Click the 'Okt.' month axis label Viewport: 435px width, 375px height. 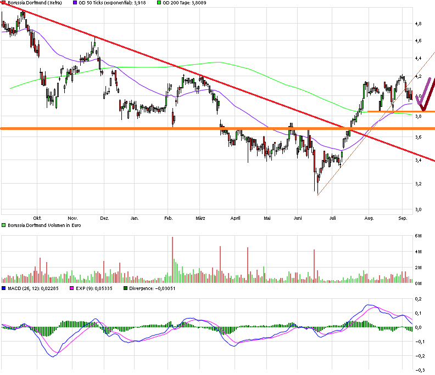(x=37, y=218)
